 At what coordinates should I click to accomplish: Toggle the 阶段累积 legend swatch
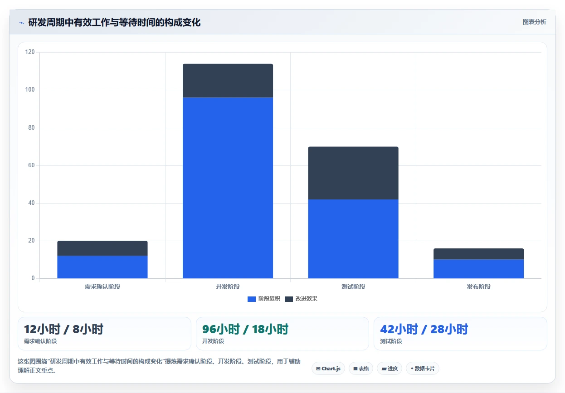tap(252, 299)
